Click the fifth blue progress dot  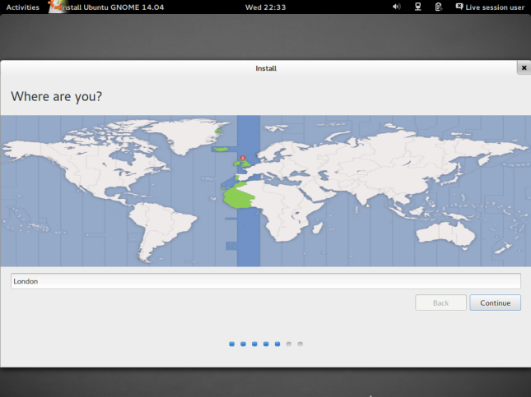(277, 344)
